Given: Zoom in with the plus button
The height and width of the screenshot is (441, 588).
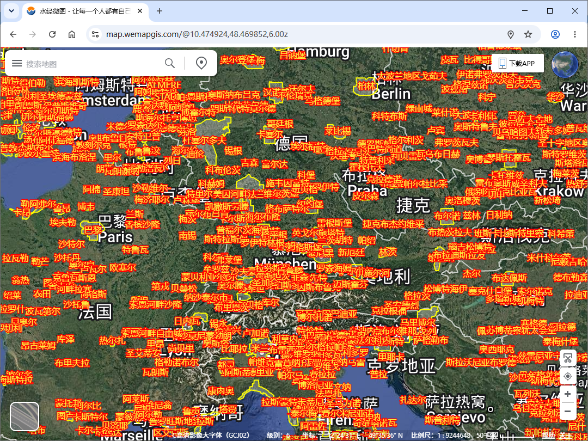Looking at the screenshot, I should click(568, 394).
